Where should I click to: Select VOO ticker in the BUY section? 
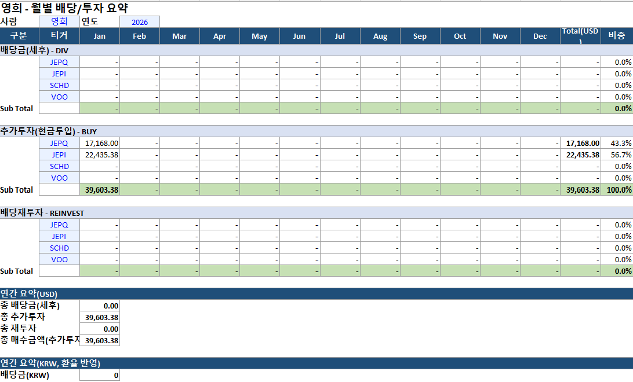(59, 178)
